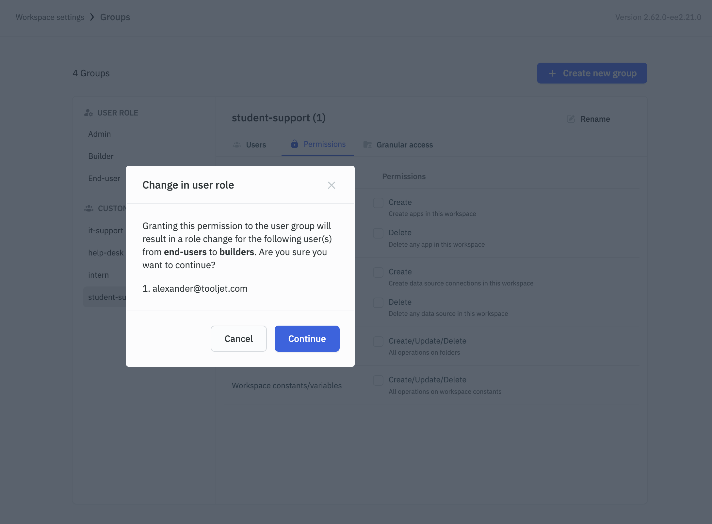
Task: Click the custom groups icon in sidebar
Action: [88, 208]
